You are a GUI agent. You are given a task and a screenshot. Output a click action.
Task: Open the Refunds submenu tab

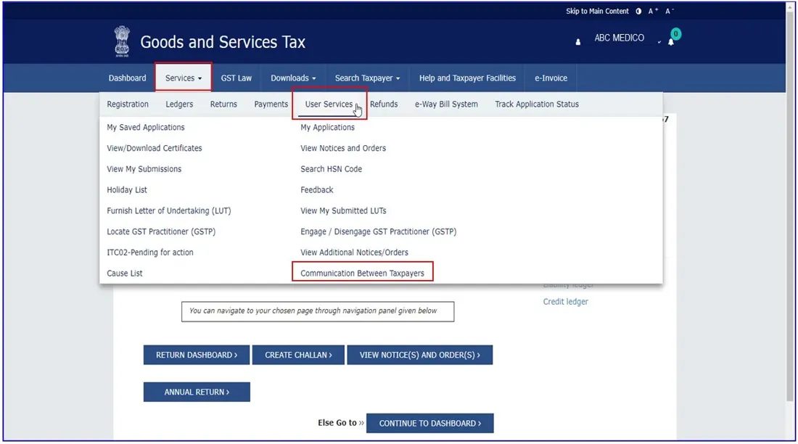coord(384,104)
